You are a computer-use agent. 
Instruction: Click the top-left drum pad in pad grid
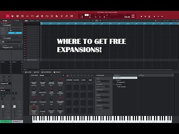point(69,87)
